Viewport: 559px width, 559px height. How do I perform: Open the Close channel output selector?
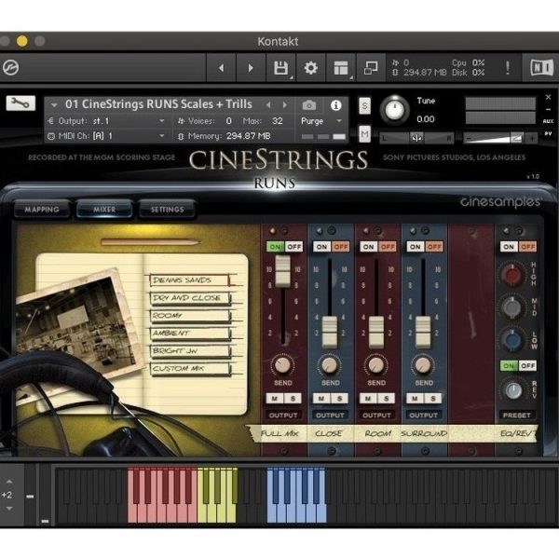click(330, 415)
